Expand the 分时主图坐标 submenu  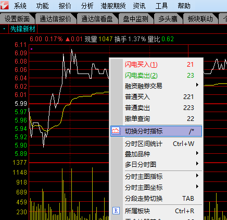[157, 187]
